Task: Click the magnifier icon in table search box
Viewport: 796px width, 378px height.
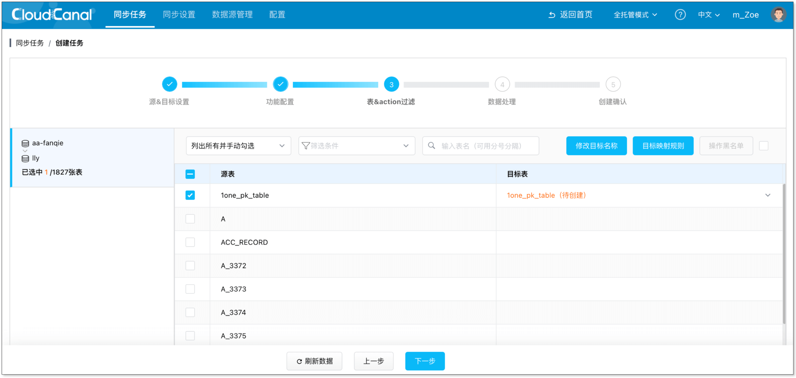Action: click(432, 145)
